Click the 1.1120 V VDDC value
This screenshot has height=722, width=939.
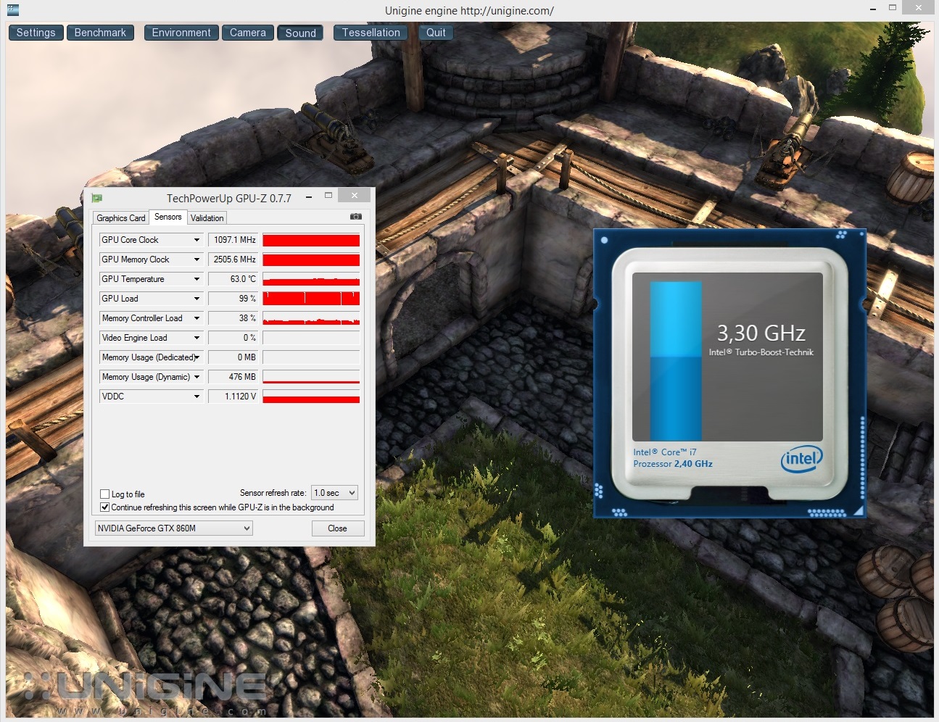click(233, 397)
